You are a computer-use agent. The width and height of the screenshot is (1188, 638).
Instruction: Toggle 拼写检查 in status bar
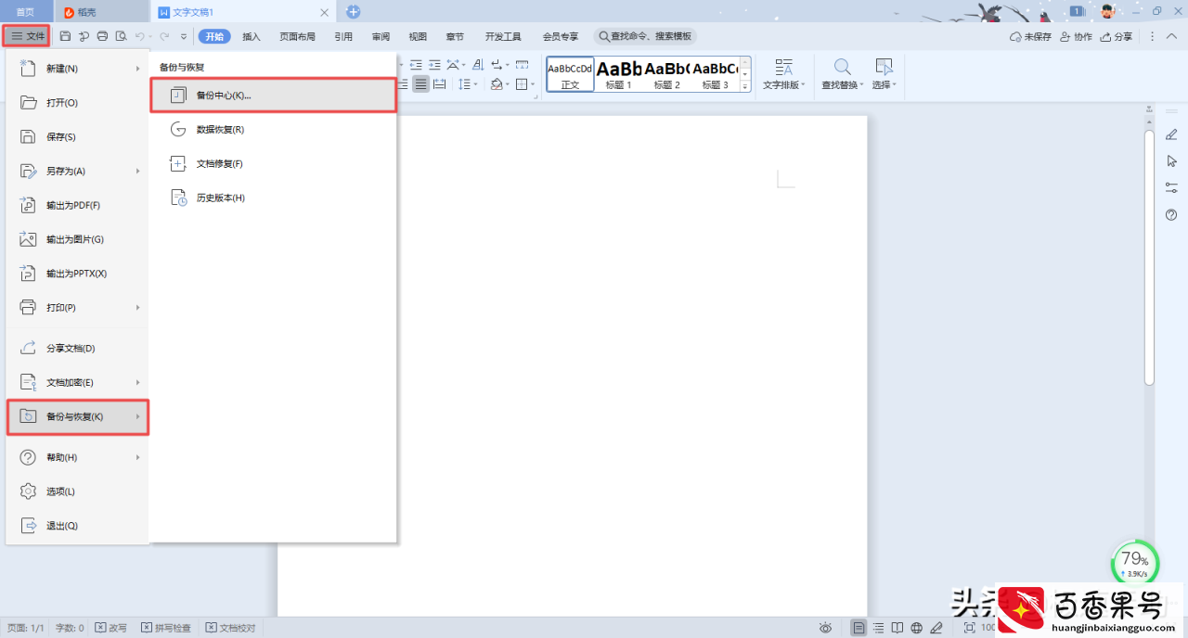coord(167,628)
